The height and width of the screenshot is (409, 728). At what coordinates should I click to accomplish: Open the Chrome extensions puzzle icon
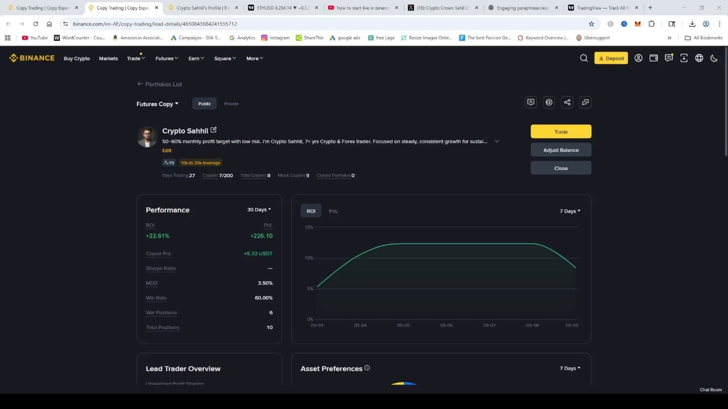[x=652, y=24]
